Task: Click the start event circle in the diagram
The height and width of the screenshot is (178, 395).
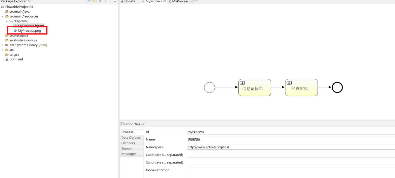Action: (x=209, y=88)
